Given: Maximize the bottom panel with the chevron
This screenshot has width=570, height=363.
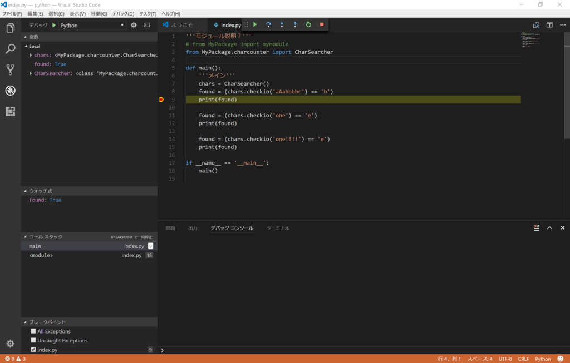Looking at the screenshot, I should (549, 227).
